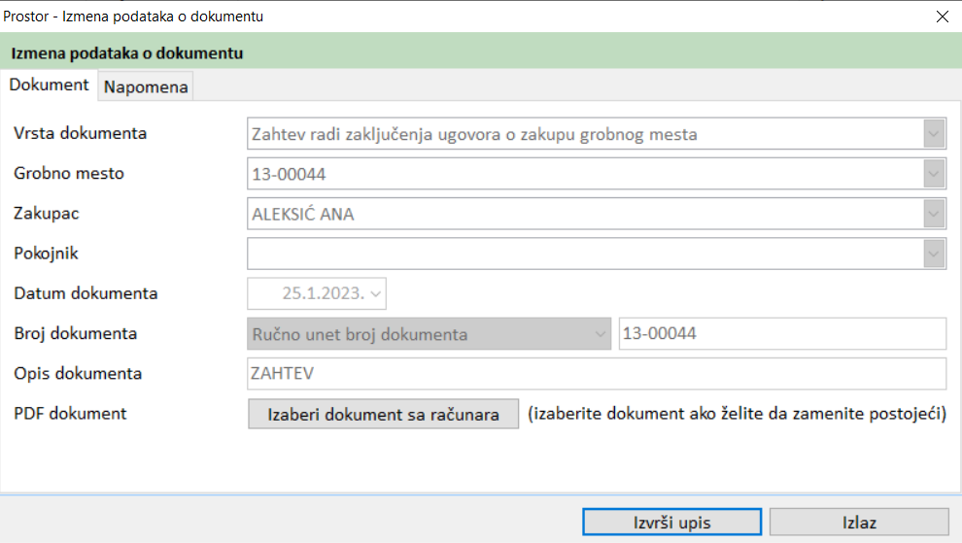Click the Zakupac field showing ALEKSIĆ ANA

583,214
